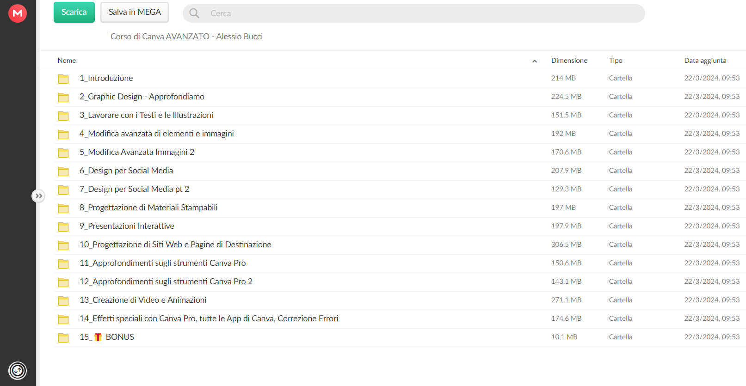Open 7_Design per Social Media pt 2
The width and height of the screenshot is (746, 386).
tap(134, 189)
